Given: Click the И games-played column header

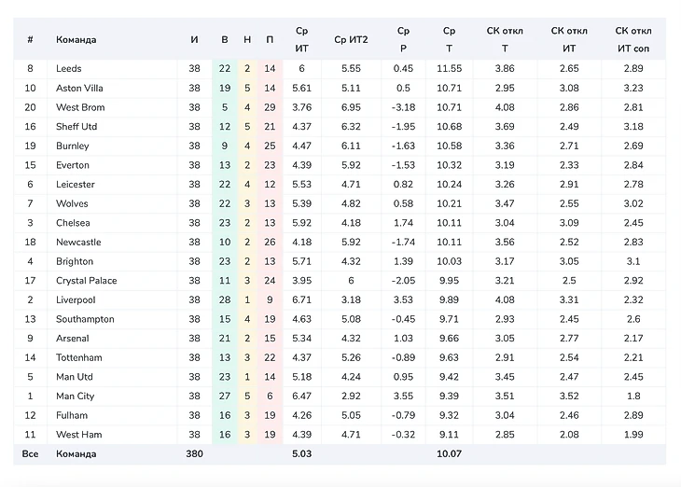Looking at the screenshot, I should coord(194,40).
